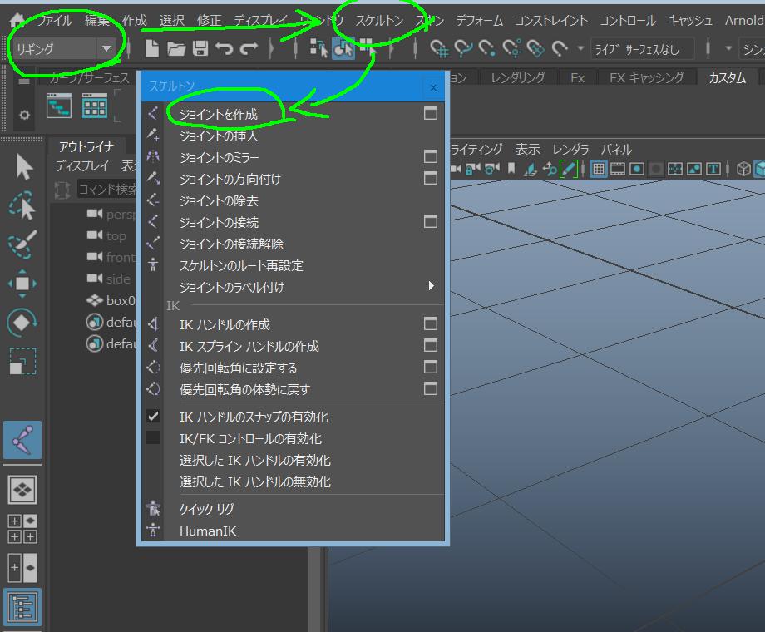The height and width of the screenshot is (632, 765).
Task: Toggle snap to points magnet
Action: click(x=487, y=48)
